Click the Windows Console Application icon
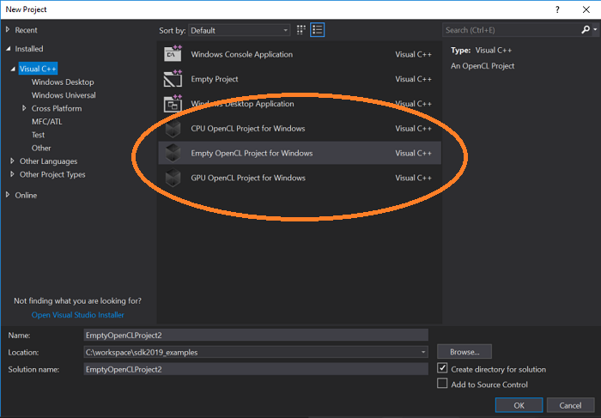 click(173, 54)
